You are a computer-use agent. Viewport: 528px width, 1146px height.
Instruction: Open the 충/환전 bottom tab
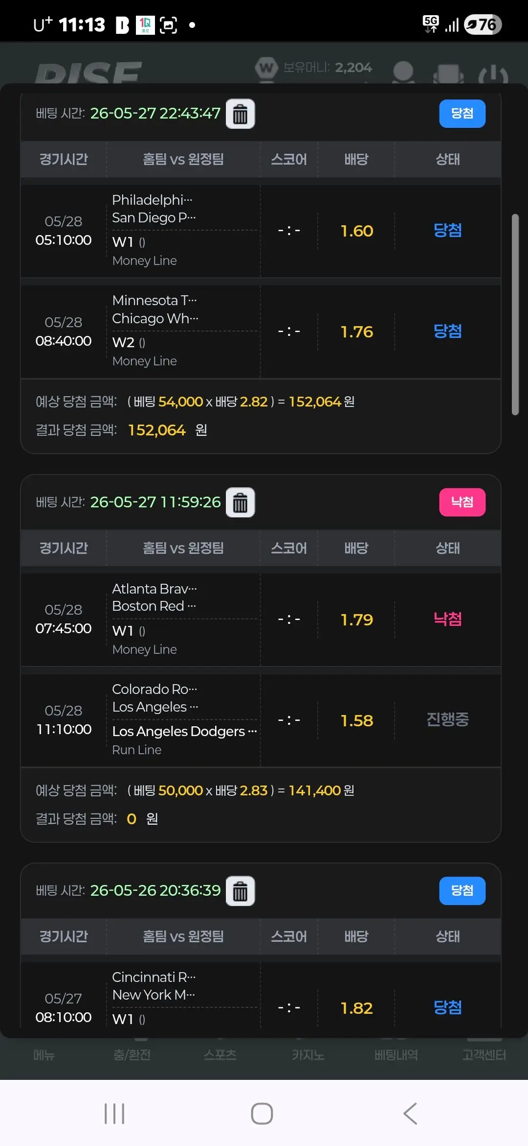(x=132, y=1055)
